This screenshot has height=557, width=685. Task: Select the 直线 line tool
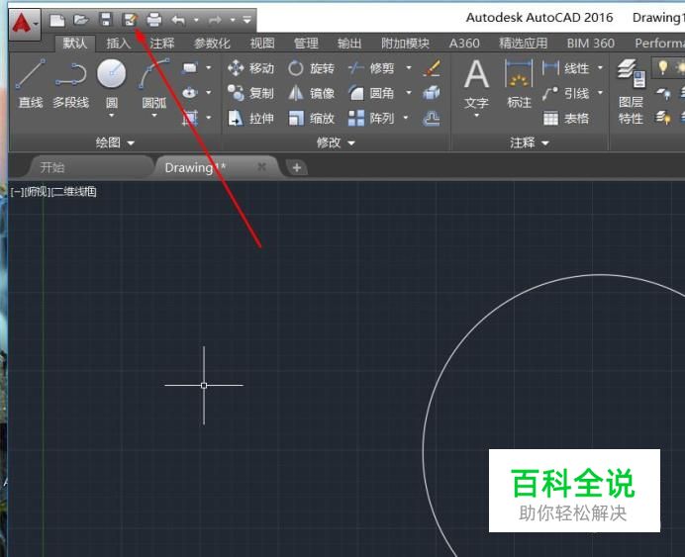30,83
